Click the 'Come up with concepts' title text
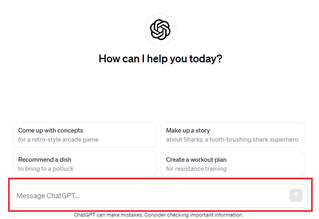Viewport: 319px width, 219px height. (x=51, y=130)
